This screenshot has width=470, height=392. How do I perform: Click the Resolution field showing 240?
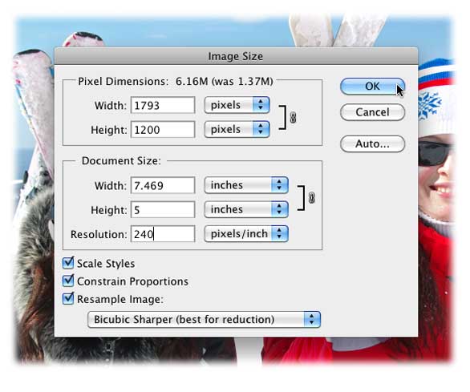pos(163,234)
